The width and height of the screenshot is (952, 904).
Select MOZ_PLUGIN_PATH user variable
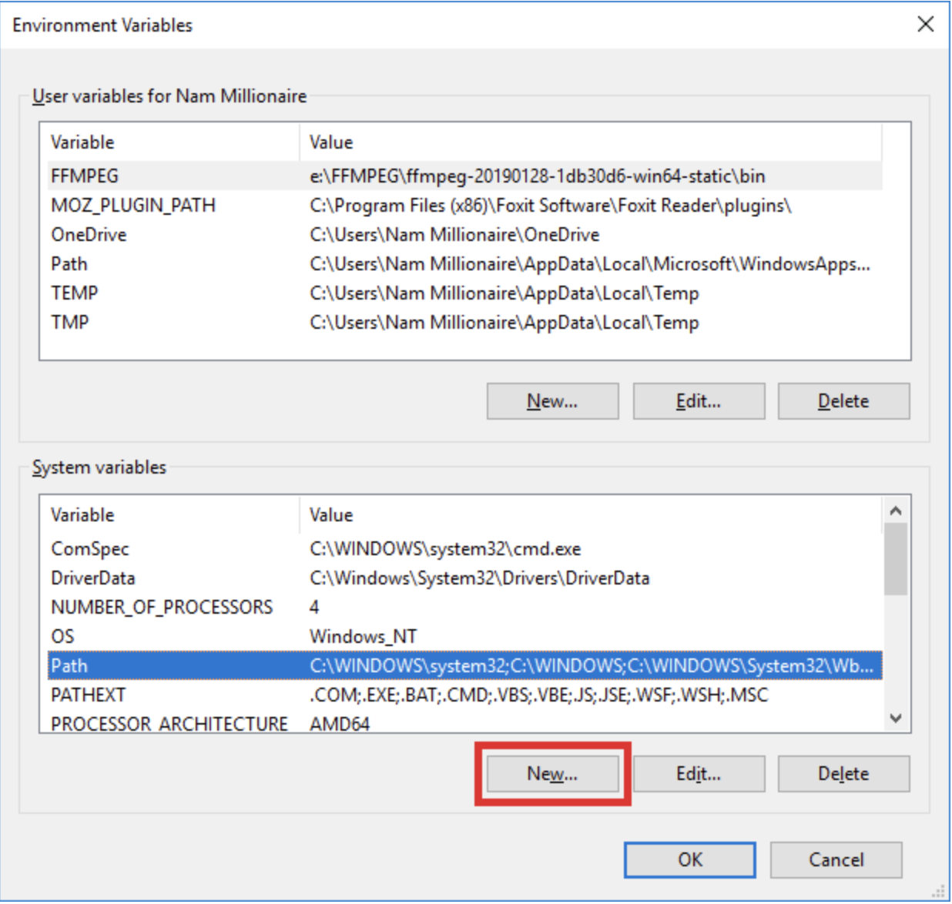pos(465,205)
